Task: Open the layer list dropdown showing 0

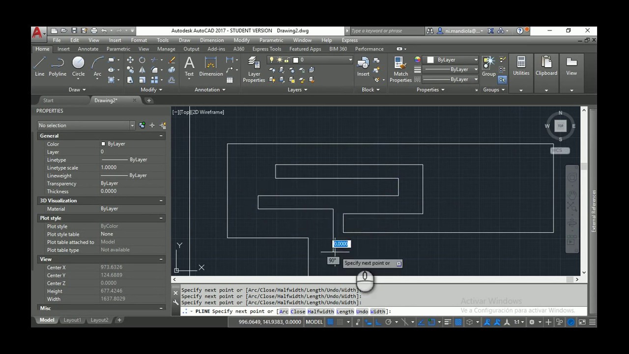Action: [x=311, y=59]
